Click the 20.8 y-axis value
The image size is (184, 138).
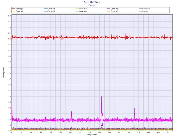click(9, 39)
